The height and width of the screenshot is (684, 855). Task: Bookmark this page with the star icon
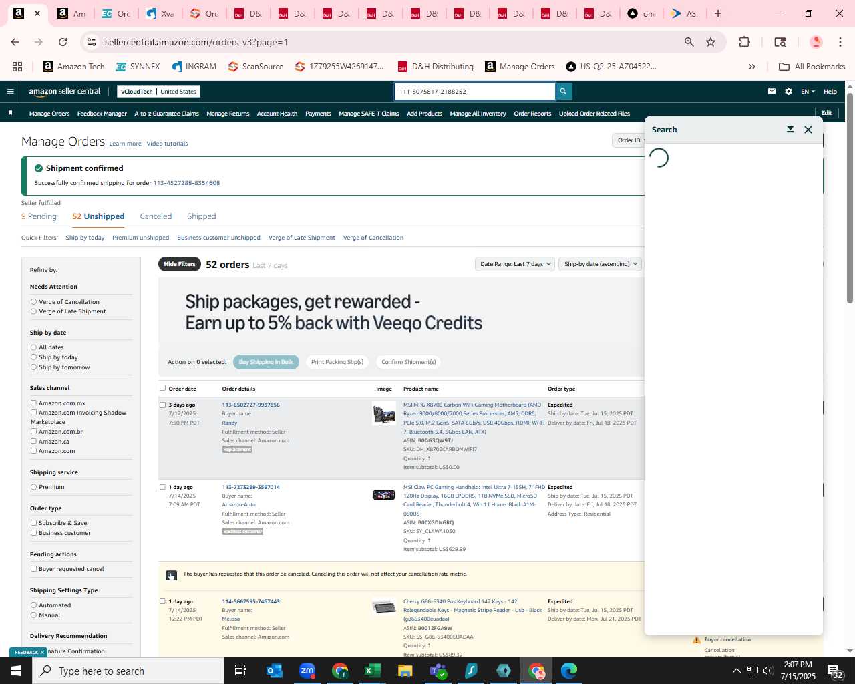pyautogui.click(x=711, y=42)
